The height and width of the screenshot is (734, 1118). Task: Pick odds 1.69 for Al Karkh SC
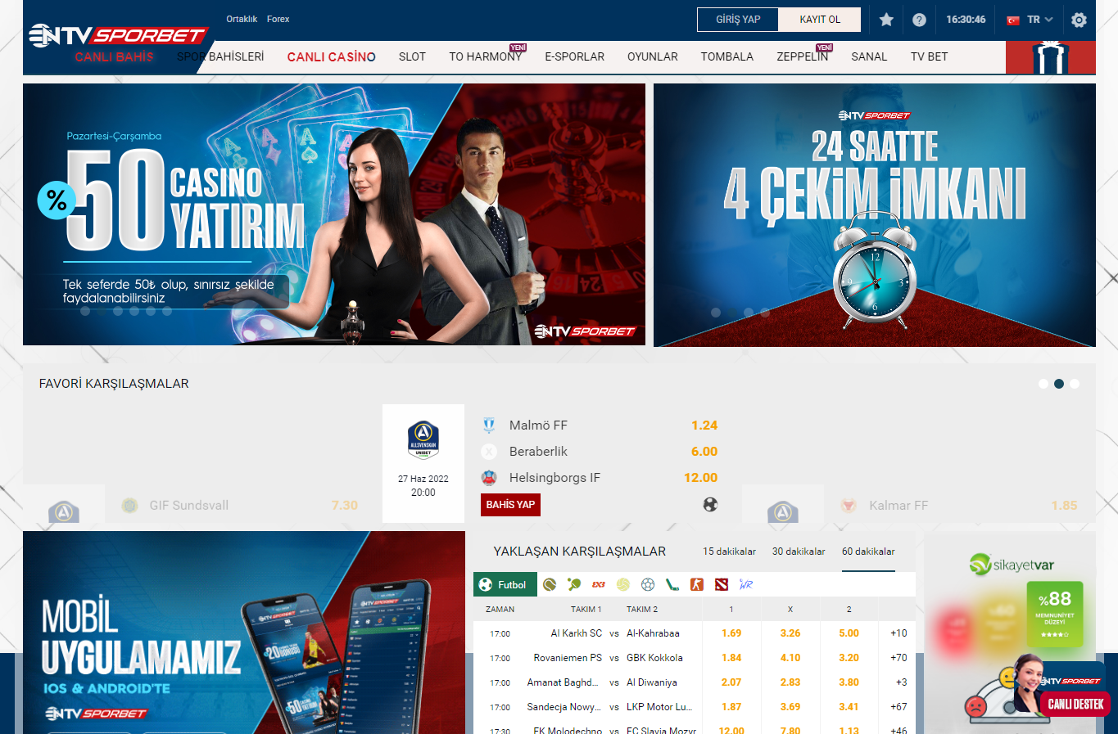click(731, 633)
